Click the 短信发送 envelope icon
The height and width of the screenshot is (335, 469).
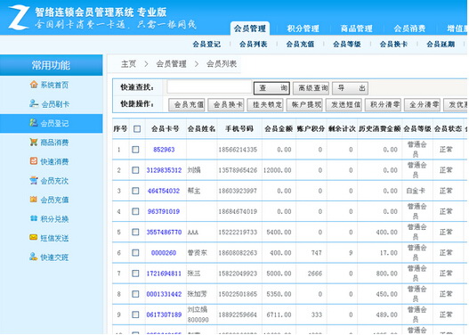(34, 238)
